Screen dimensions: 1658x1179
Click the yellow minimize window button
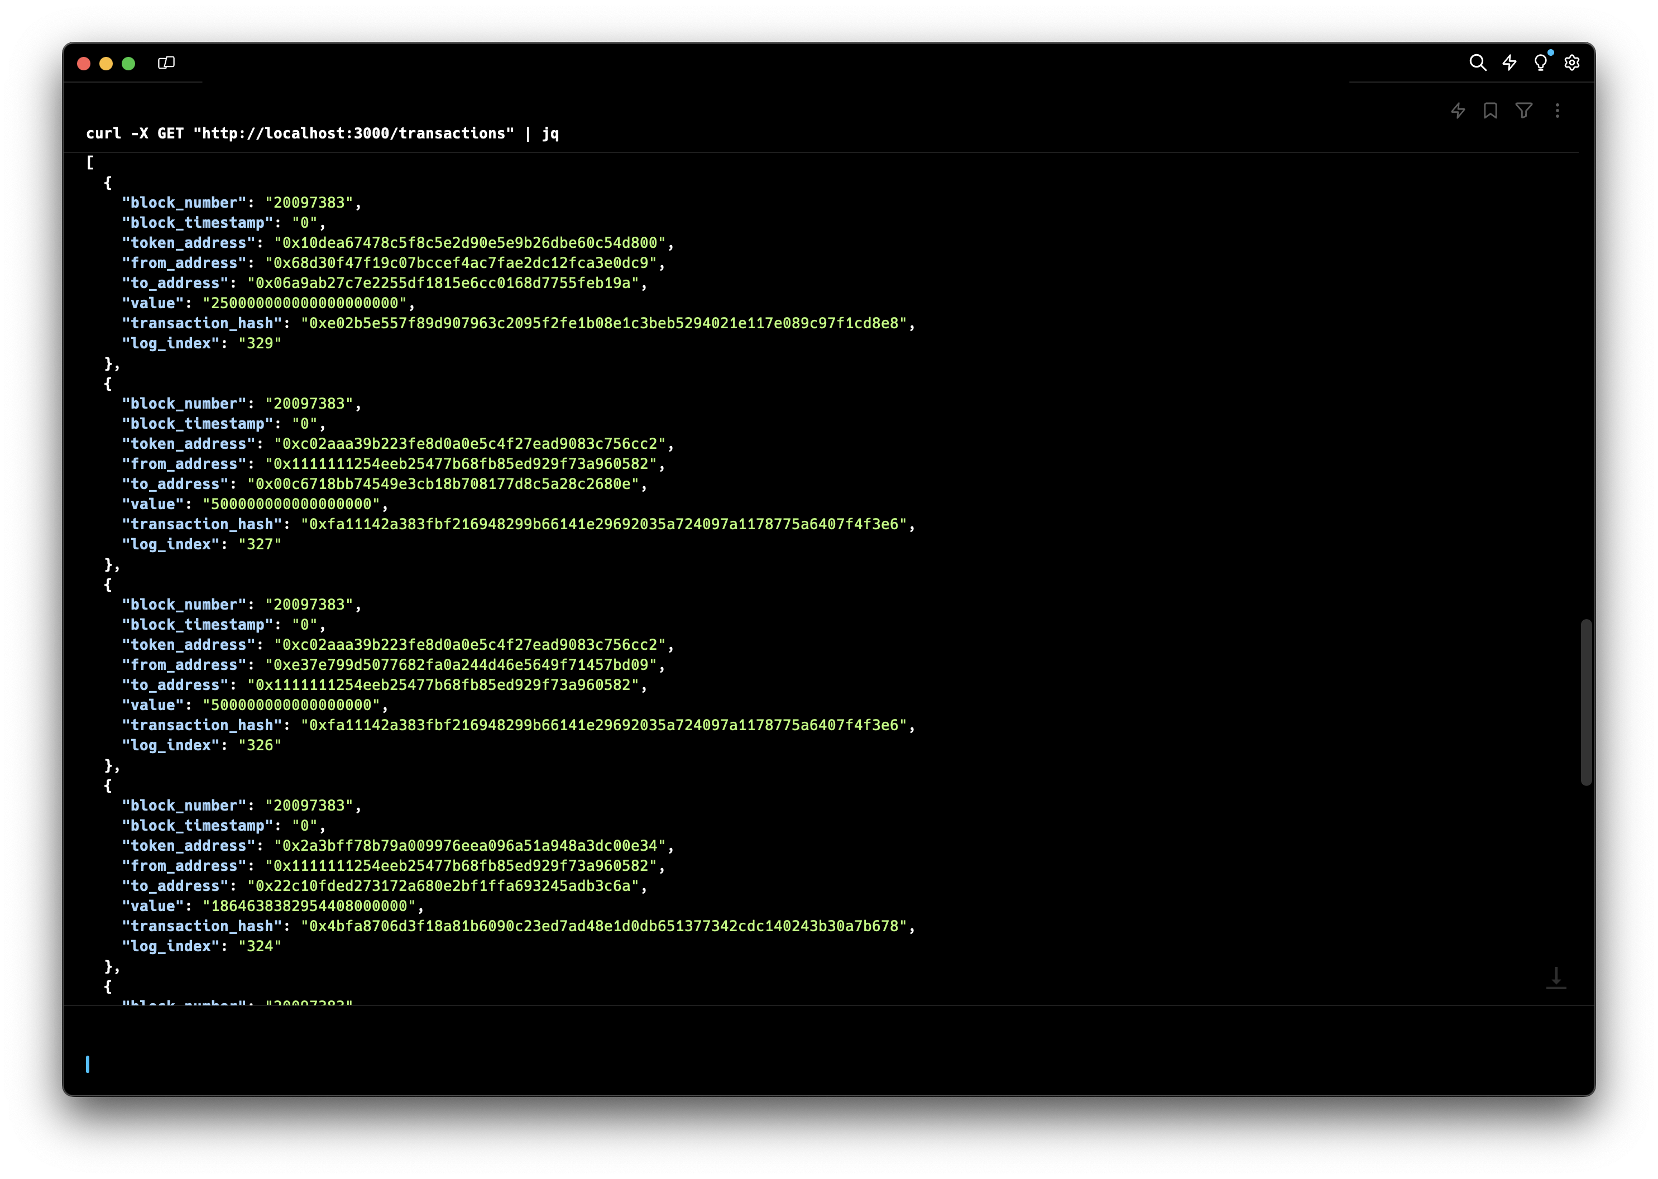[106, 64]
